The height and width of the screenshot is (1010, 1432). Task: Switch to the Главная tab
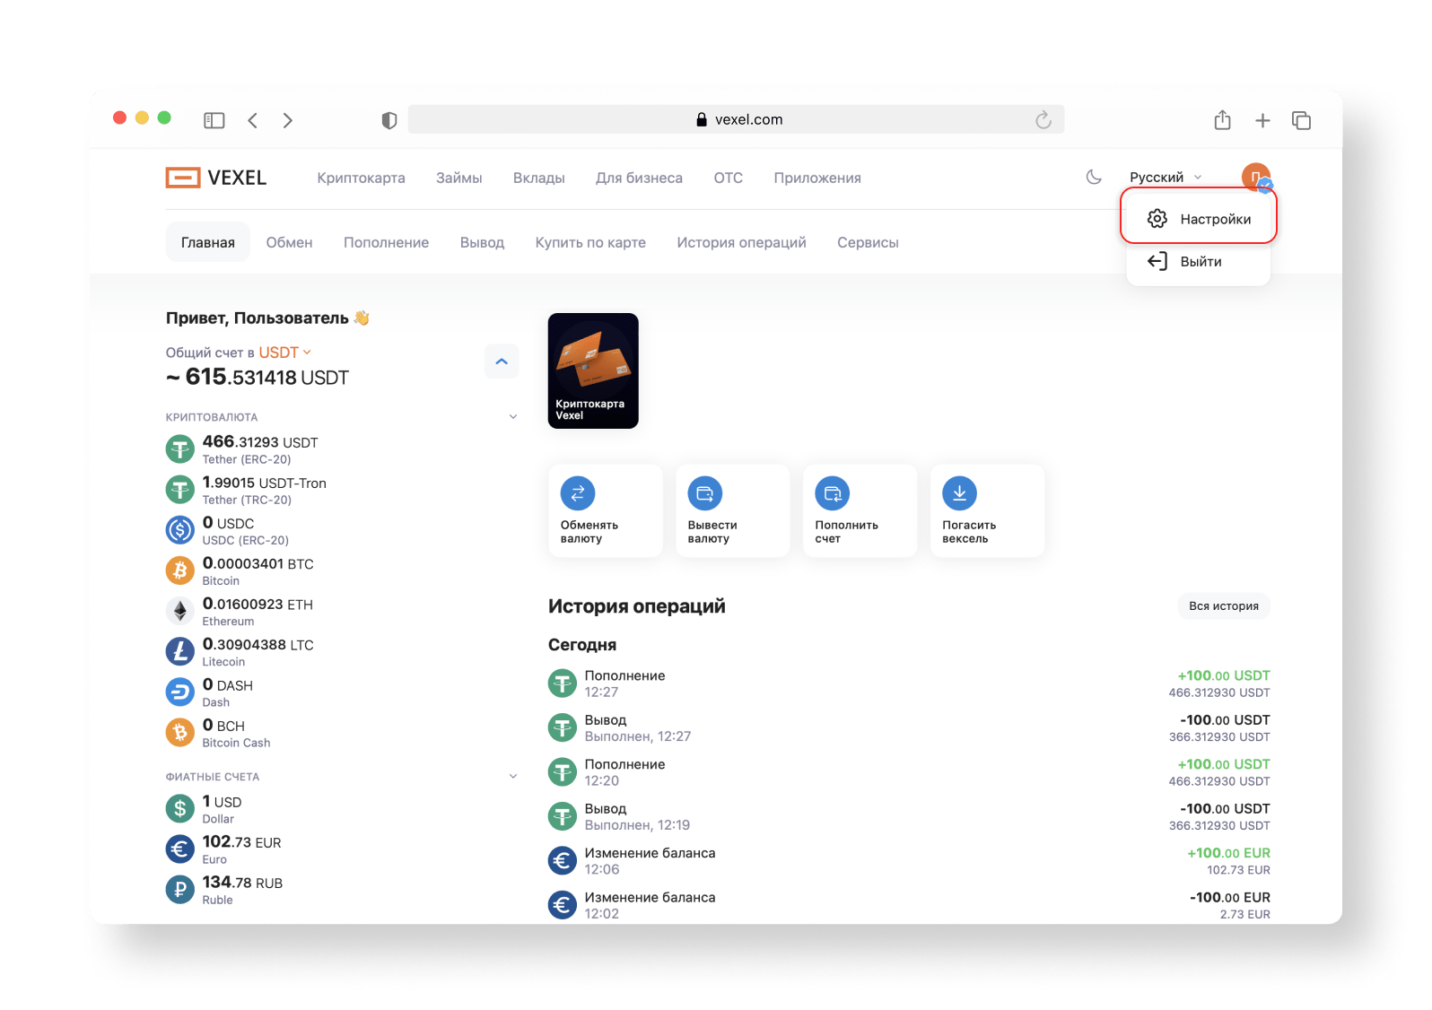click(208, 242)
